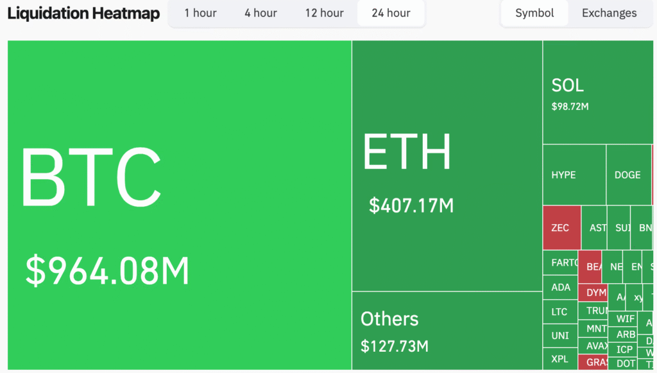Select the XPL heatmap tile

[x=560, y=358]
